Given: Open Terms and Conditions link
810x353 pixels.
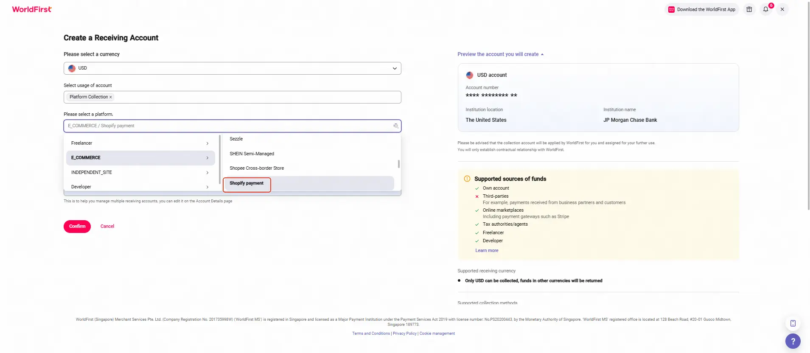Looking at the screenshot, I should (371, 333).
